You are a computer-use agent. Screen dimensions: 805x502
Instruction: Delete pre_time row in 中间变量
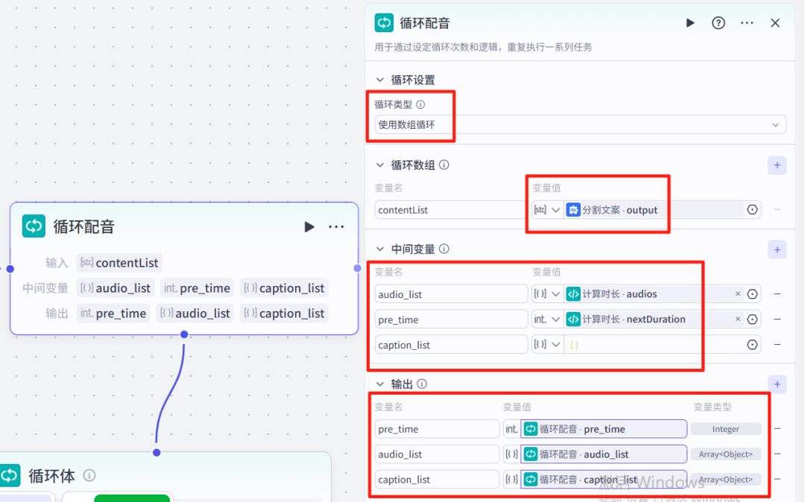click(777, 319)
